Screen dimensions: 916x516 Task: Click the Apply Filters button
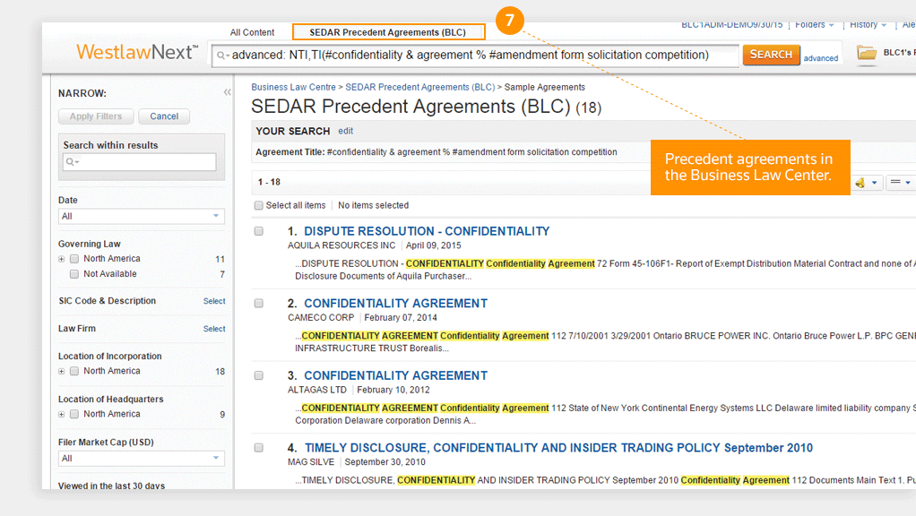(x=96, y=116)
